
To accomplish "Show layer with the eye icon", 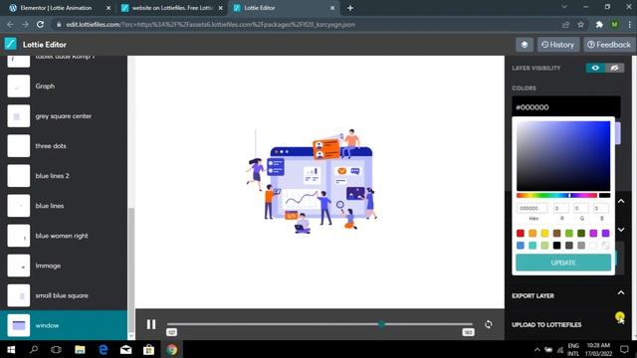I will 595,68.
